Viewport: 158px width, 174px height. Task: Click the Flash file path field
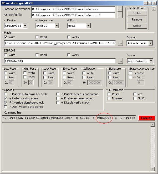[x=60, y=43]
